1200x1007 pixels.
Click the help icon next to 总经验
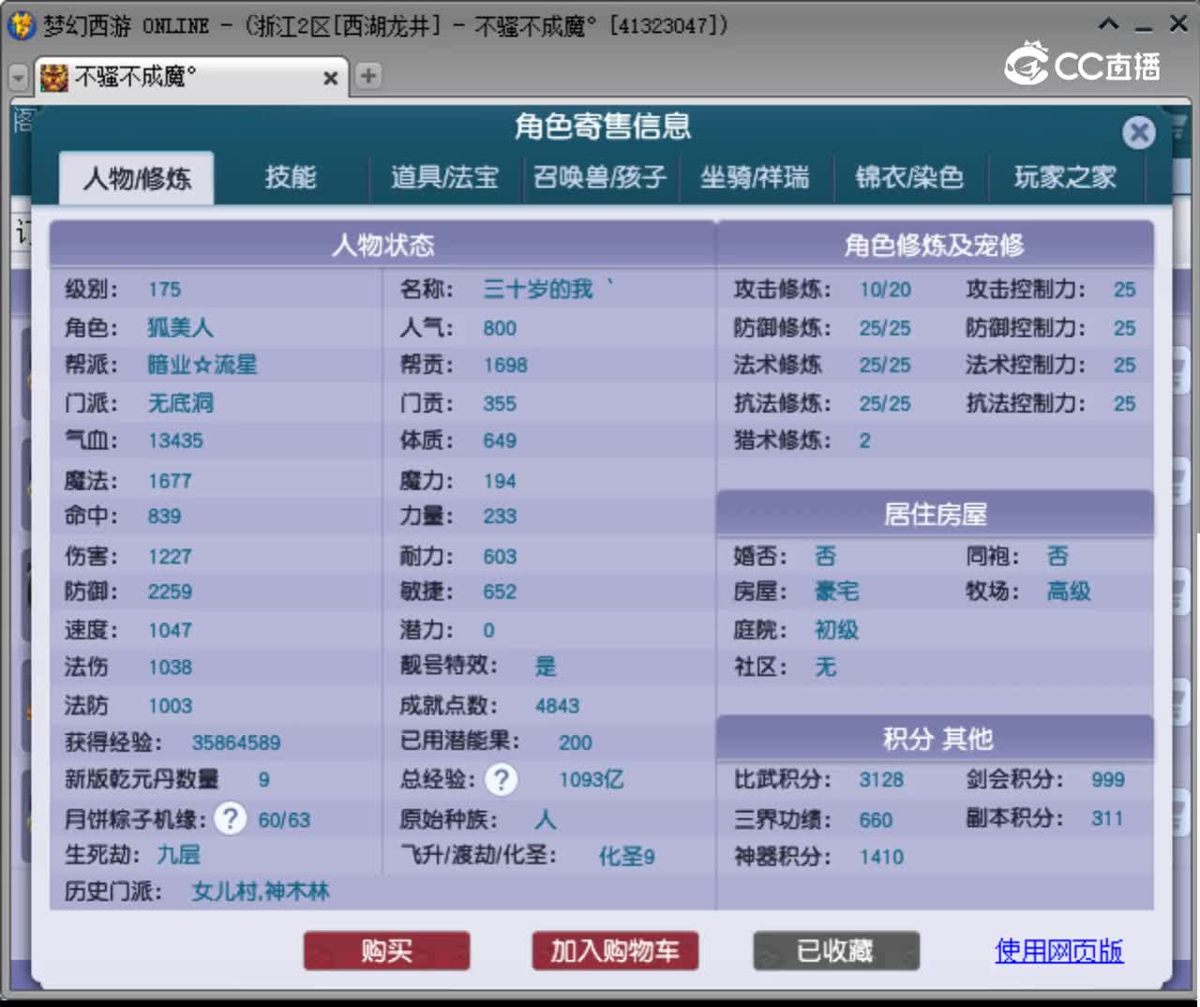tap(502, 779)
